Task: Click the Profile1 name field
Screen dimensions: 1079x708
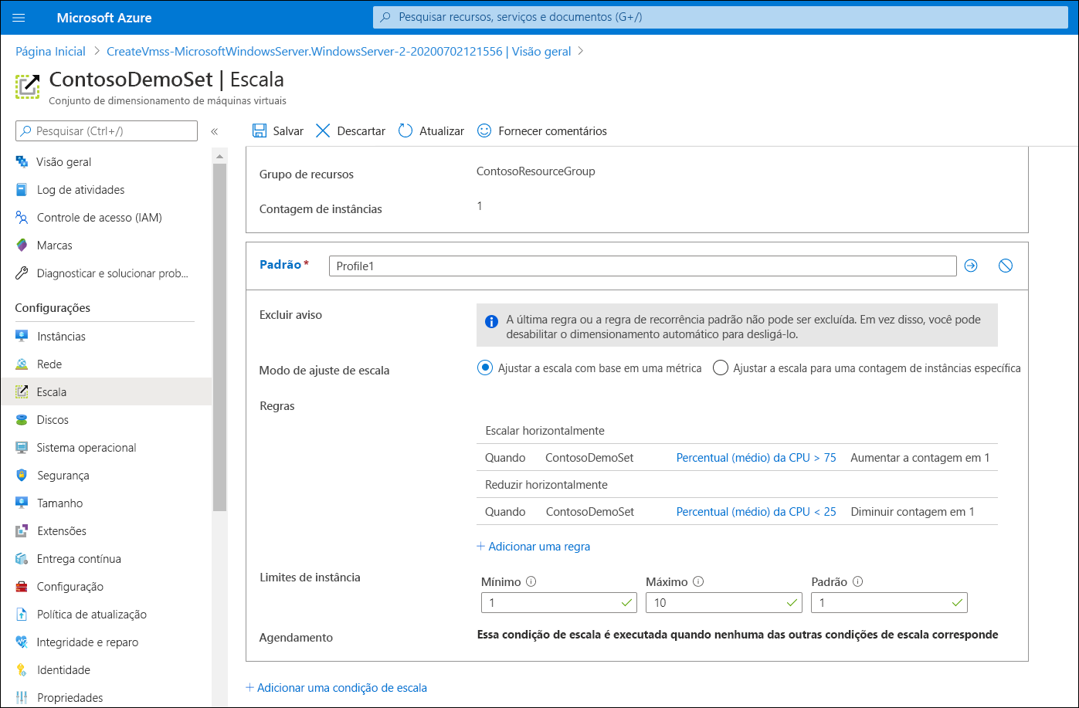Action: tap(643, 266)
